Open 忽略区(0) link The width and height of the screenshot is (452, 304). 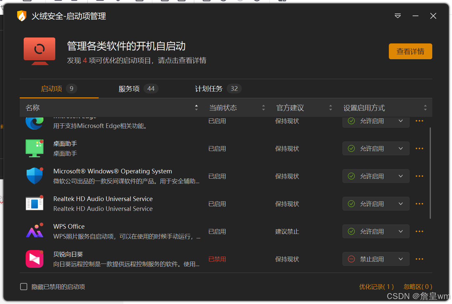tap(418, 287)
